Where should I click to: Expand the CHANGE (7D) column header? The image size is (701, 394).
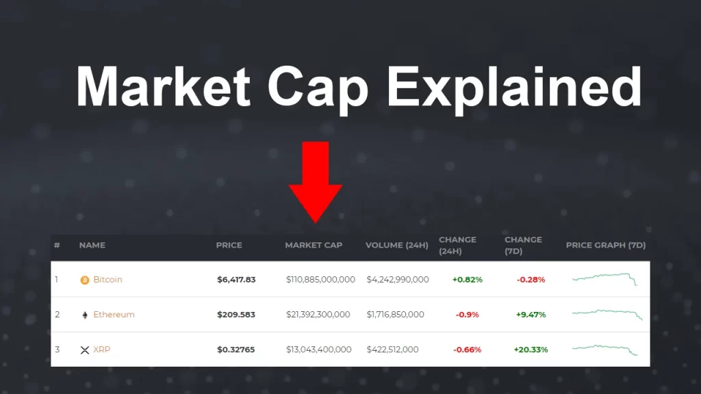click(523, 245)
